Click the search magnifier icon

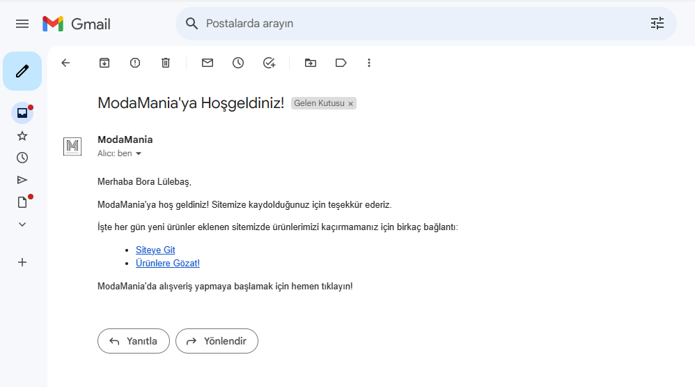(192, 24)
